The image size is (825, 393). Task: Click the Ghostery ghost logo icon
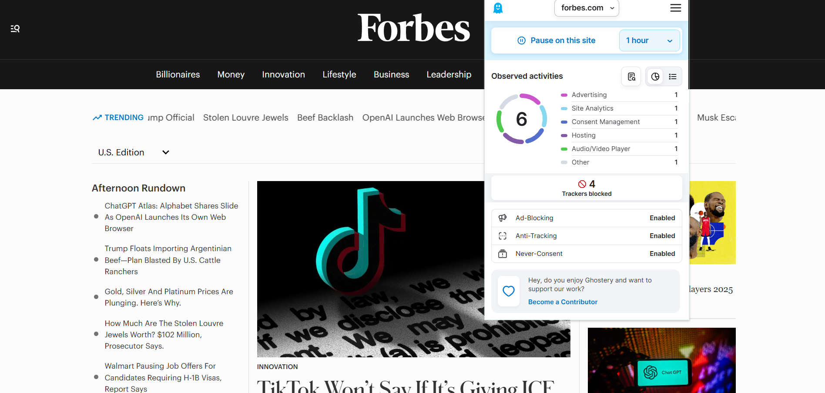[x=497, y=8]
